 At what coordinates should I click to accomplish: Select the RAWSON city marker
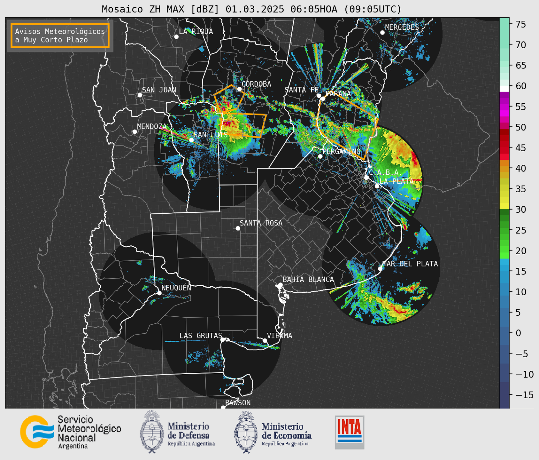pyautogui.click(x=223, y=408)
